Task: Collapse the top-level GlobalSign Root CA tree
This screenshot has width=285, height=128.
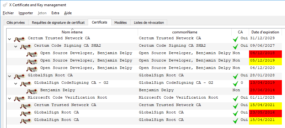Action: point(9,76)
